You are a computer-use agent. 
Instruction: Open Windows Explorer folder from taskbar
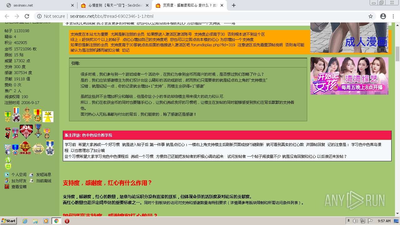pyautogui.click(x=35, y=221)
